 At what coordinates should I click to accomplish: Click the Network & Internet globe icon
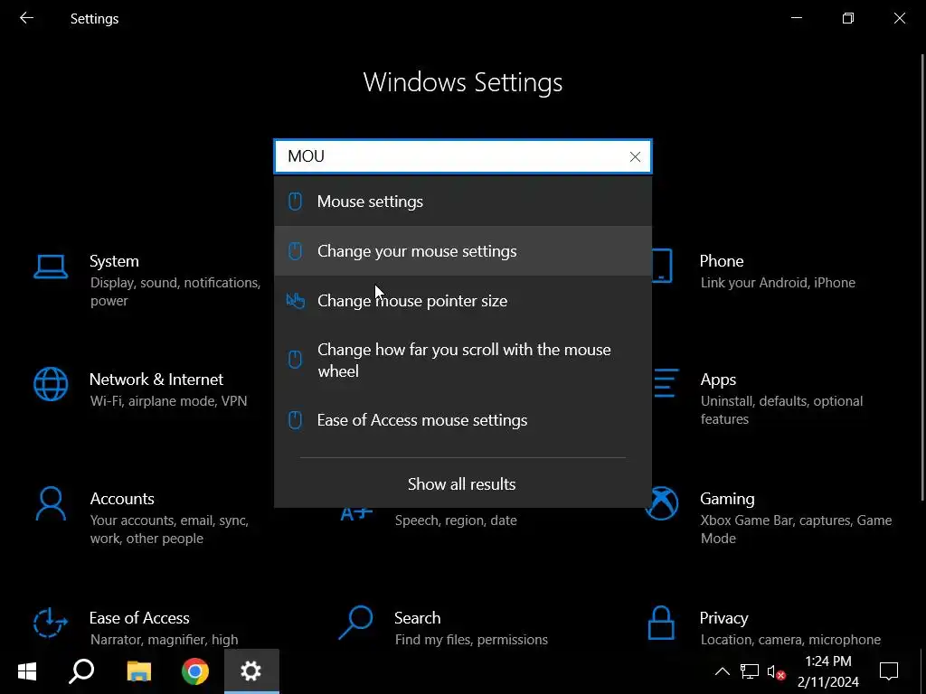pyautogui.click(x=51, y=384)
